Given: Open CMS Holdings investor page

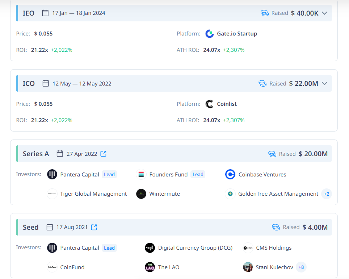Looking at the screenshot, I should pos(274,248).
